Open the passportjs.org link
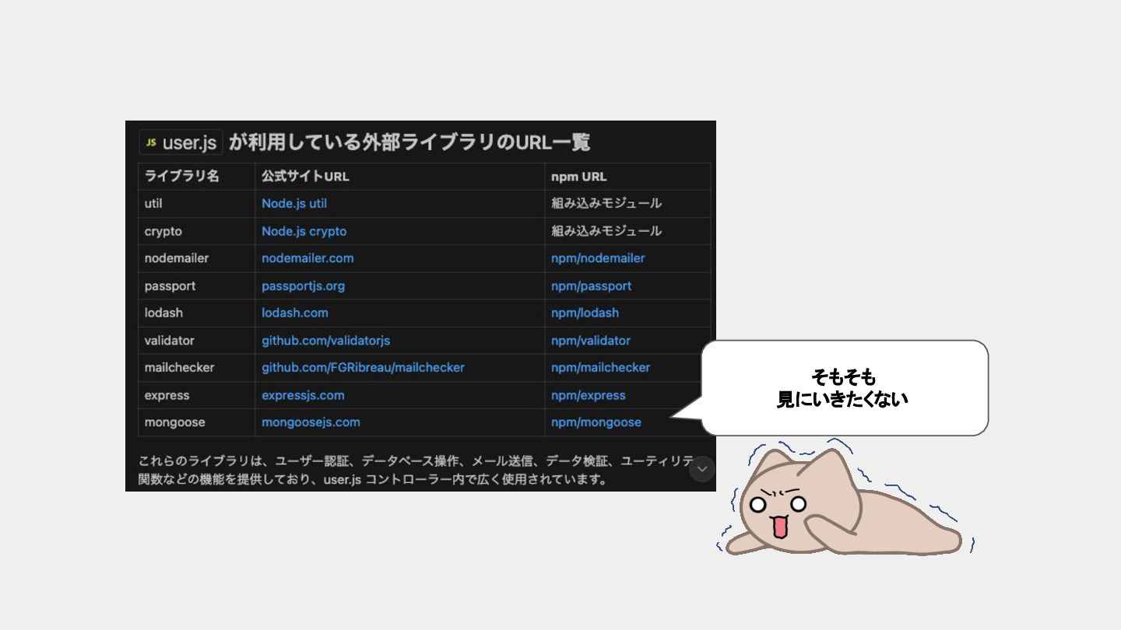Viewport: 1121px width, 630px height. tap(303, 286)
